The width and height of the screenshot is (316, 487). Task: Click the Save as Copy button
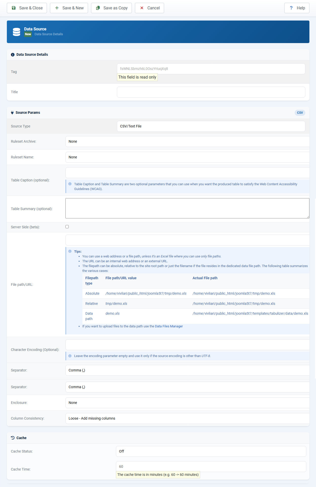point(111,8)
